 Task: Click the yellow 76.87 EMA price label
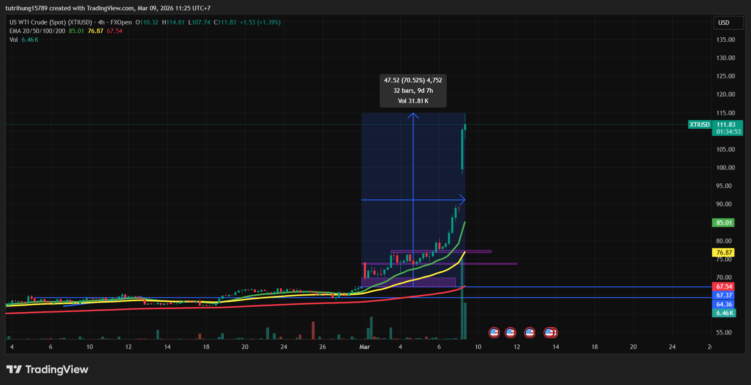[724, 253]
